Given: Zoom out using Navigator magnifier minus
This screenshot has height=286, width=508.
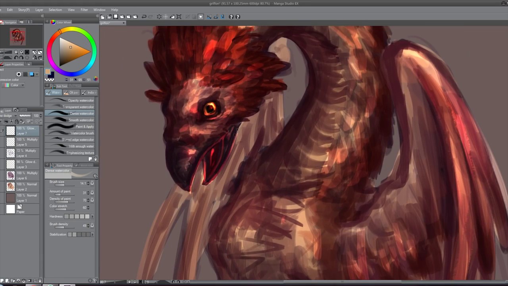Looking at the screenshot, I should (16, 52).
